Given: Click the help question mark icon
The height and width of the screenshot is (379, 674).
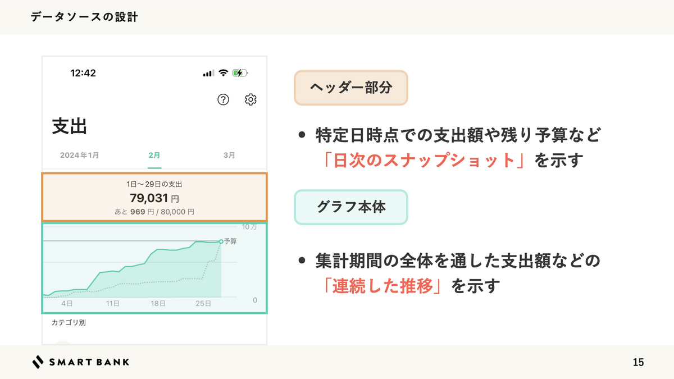Looking at the screenshot, I should tap(224, 100).
